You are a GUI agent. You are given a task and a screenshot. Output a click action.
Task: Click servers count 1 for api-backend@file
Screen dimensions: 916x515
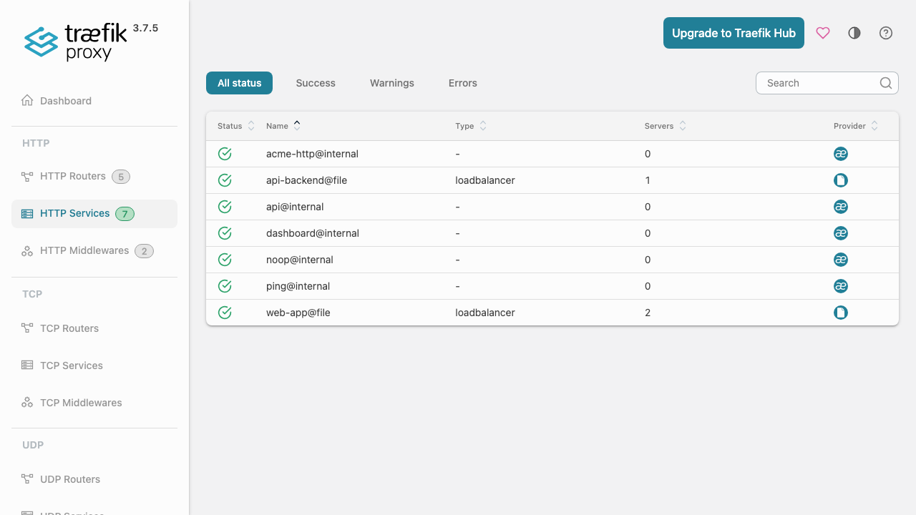[648, 180]
